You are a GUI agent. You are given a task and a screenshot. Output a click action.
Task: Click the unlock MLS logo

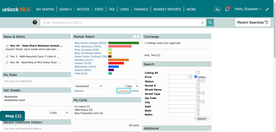tap(16, 9)
